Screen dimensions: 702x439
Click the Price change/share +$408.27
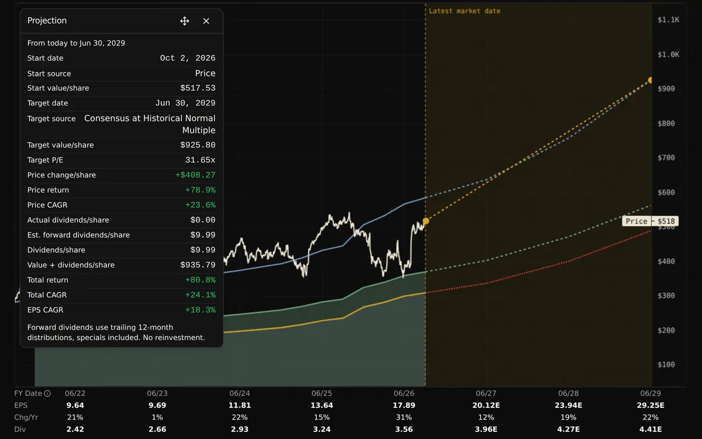coord(195,175)
